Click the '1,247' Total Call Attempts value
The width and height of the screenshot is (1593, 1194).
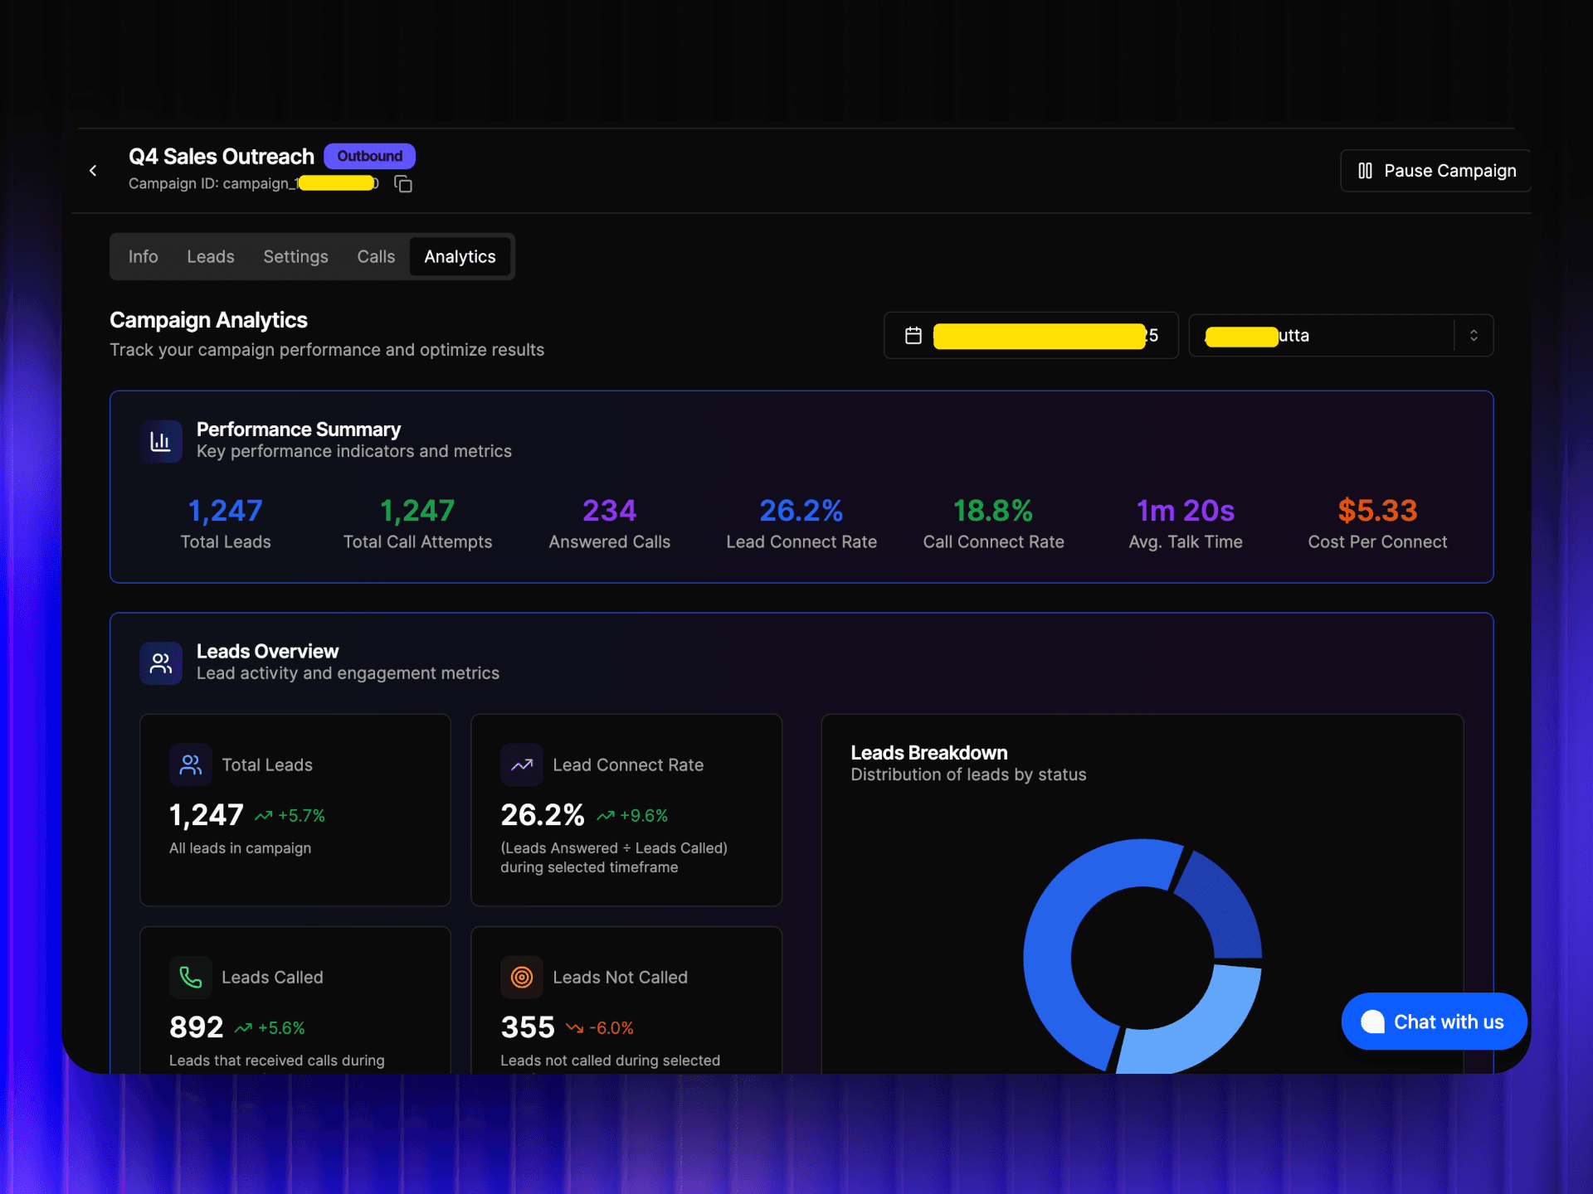(417, 511)
